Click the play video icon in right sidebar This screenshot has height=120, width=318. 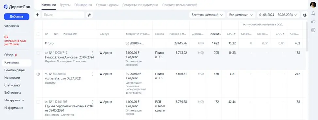click(x=313, y=30)
